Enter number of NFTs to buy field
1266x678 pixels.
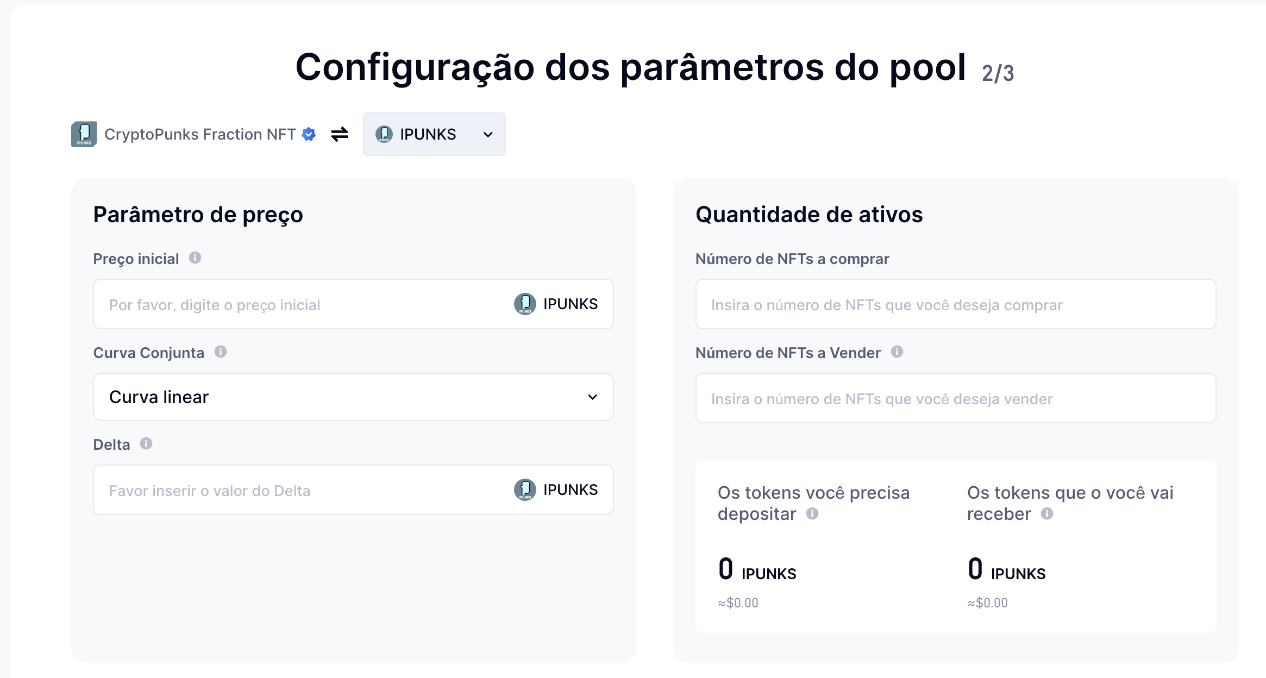pyautogui.click(x=955, y=304)
